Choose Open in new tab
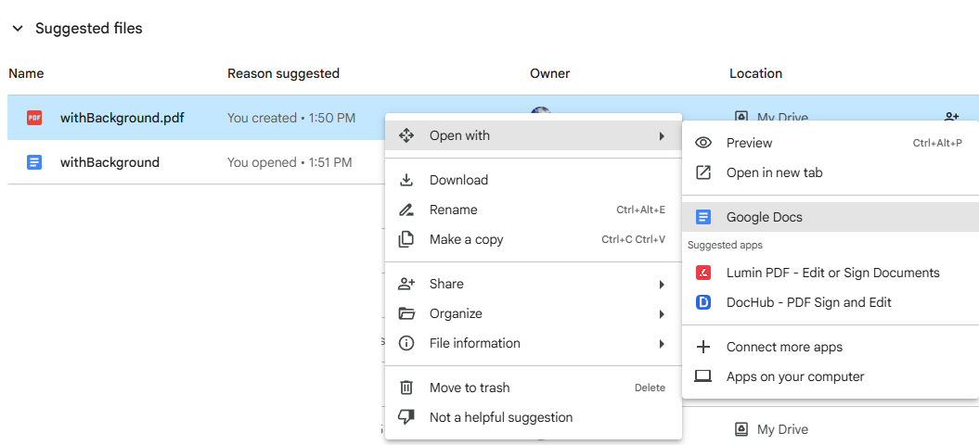The height and width of the screenshot is (445, 979). (x=831, y=172)
